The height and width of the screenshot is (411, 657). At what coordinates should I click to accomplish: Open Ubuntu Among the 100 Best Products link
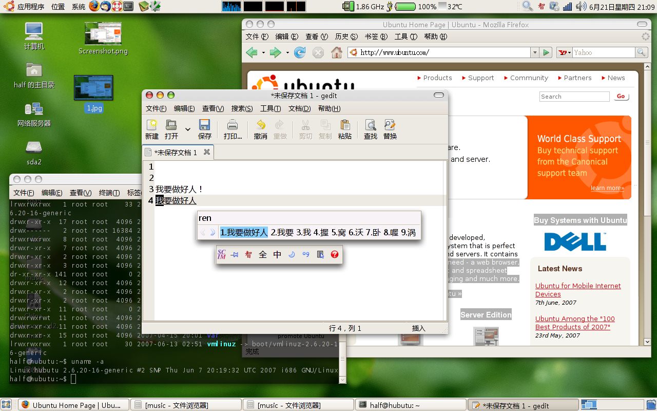pyautogui.click(x=575, y=323)
